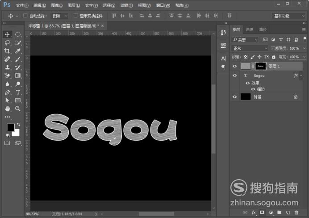309x218 pixels.
Task: Toggle layer filter on/off switch
Action: pos(305,39)
